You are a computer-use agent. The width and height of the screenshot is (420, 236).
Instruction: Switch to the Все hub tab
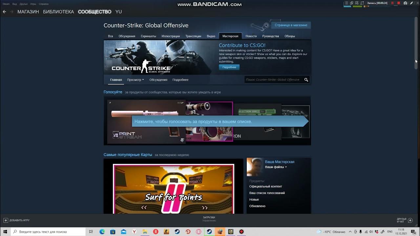pyautogui.click(x=111, y=36)
